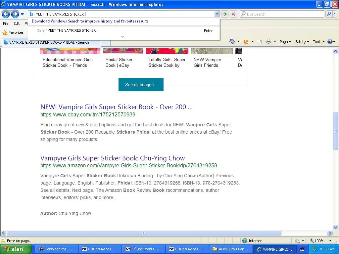
Task: Switch to VAMPIRE GIRLS taskbar item
Action: [274, 249]
